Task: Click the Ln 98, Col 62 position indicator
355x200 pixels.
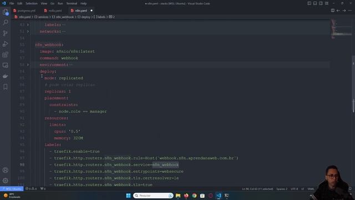Action: click(x=257, y=189)
